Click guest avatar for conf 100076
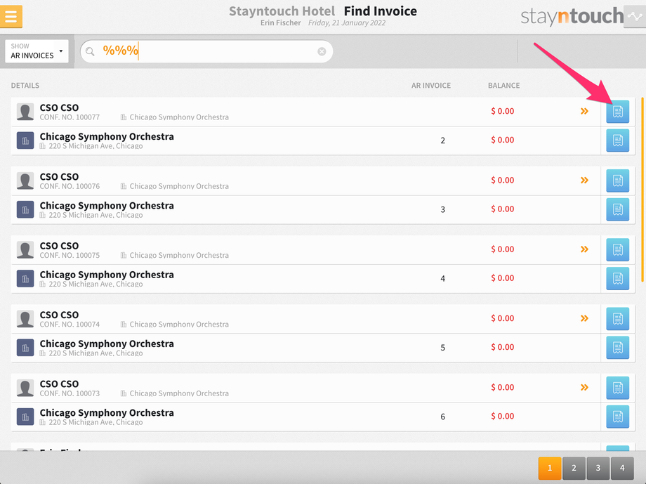Viewport: 646px width, 484px height. 25,181
